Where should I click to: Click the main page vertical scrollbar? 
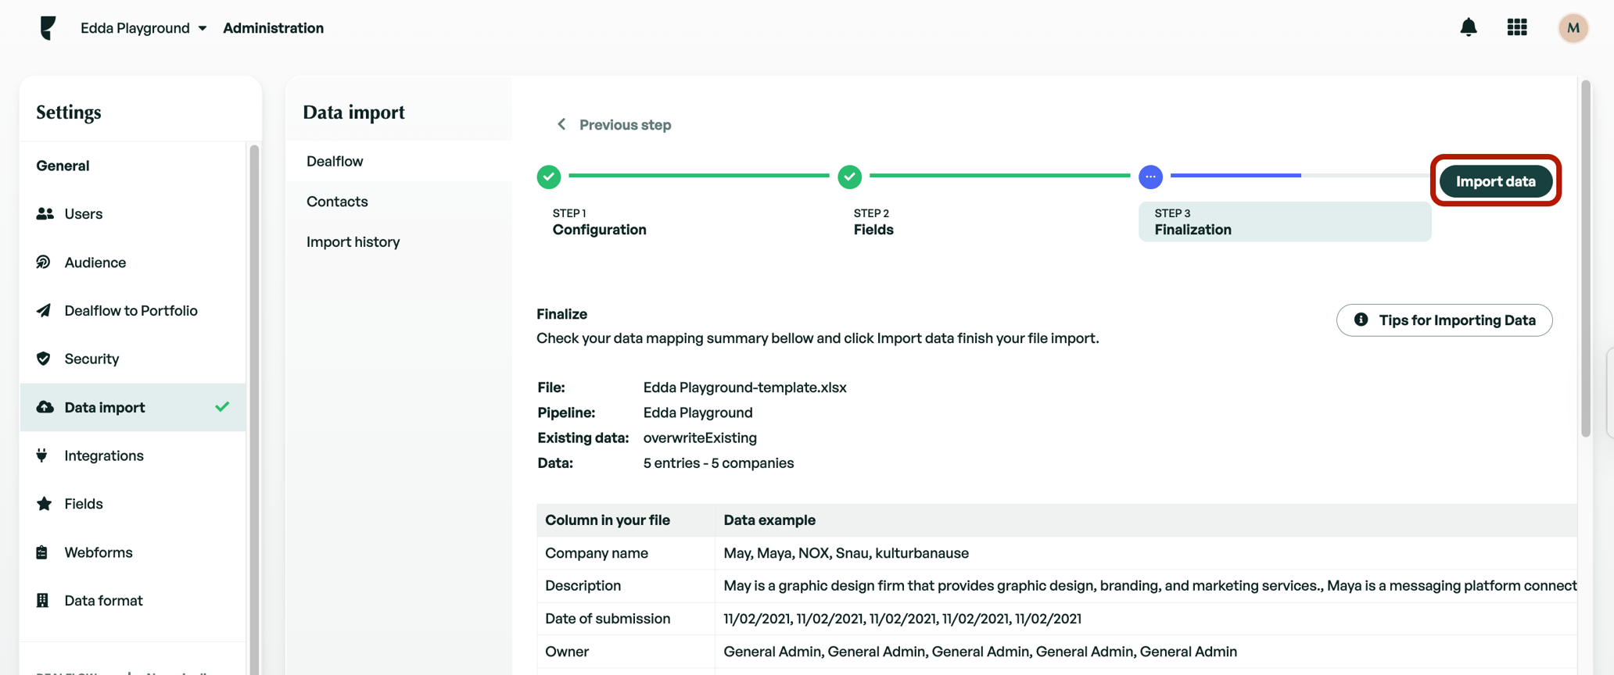[x=1585, y=258]
